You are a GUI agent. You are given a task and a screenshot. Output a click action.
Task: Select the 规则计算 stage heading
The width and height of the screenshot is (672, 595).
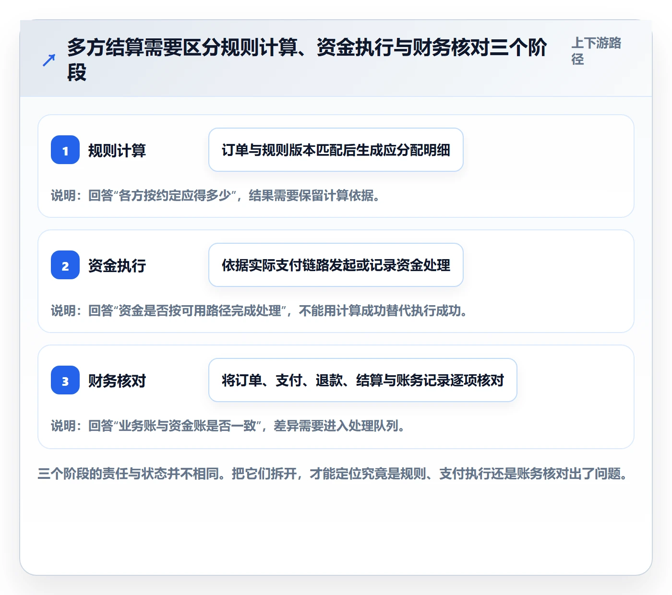(117, 151)
